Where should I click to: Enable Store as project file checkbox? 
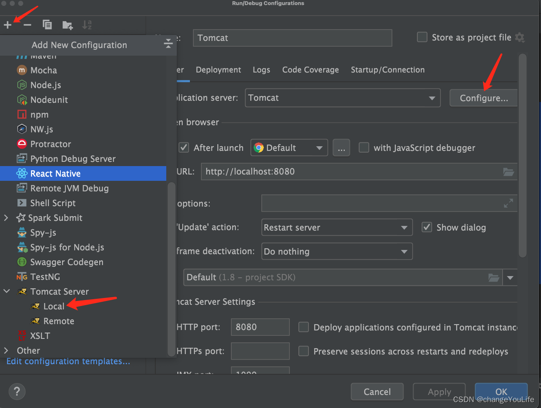pyautogui.click(x=422, y=37)
